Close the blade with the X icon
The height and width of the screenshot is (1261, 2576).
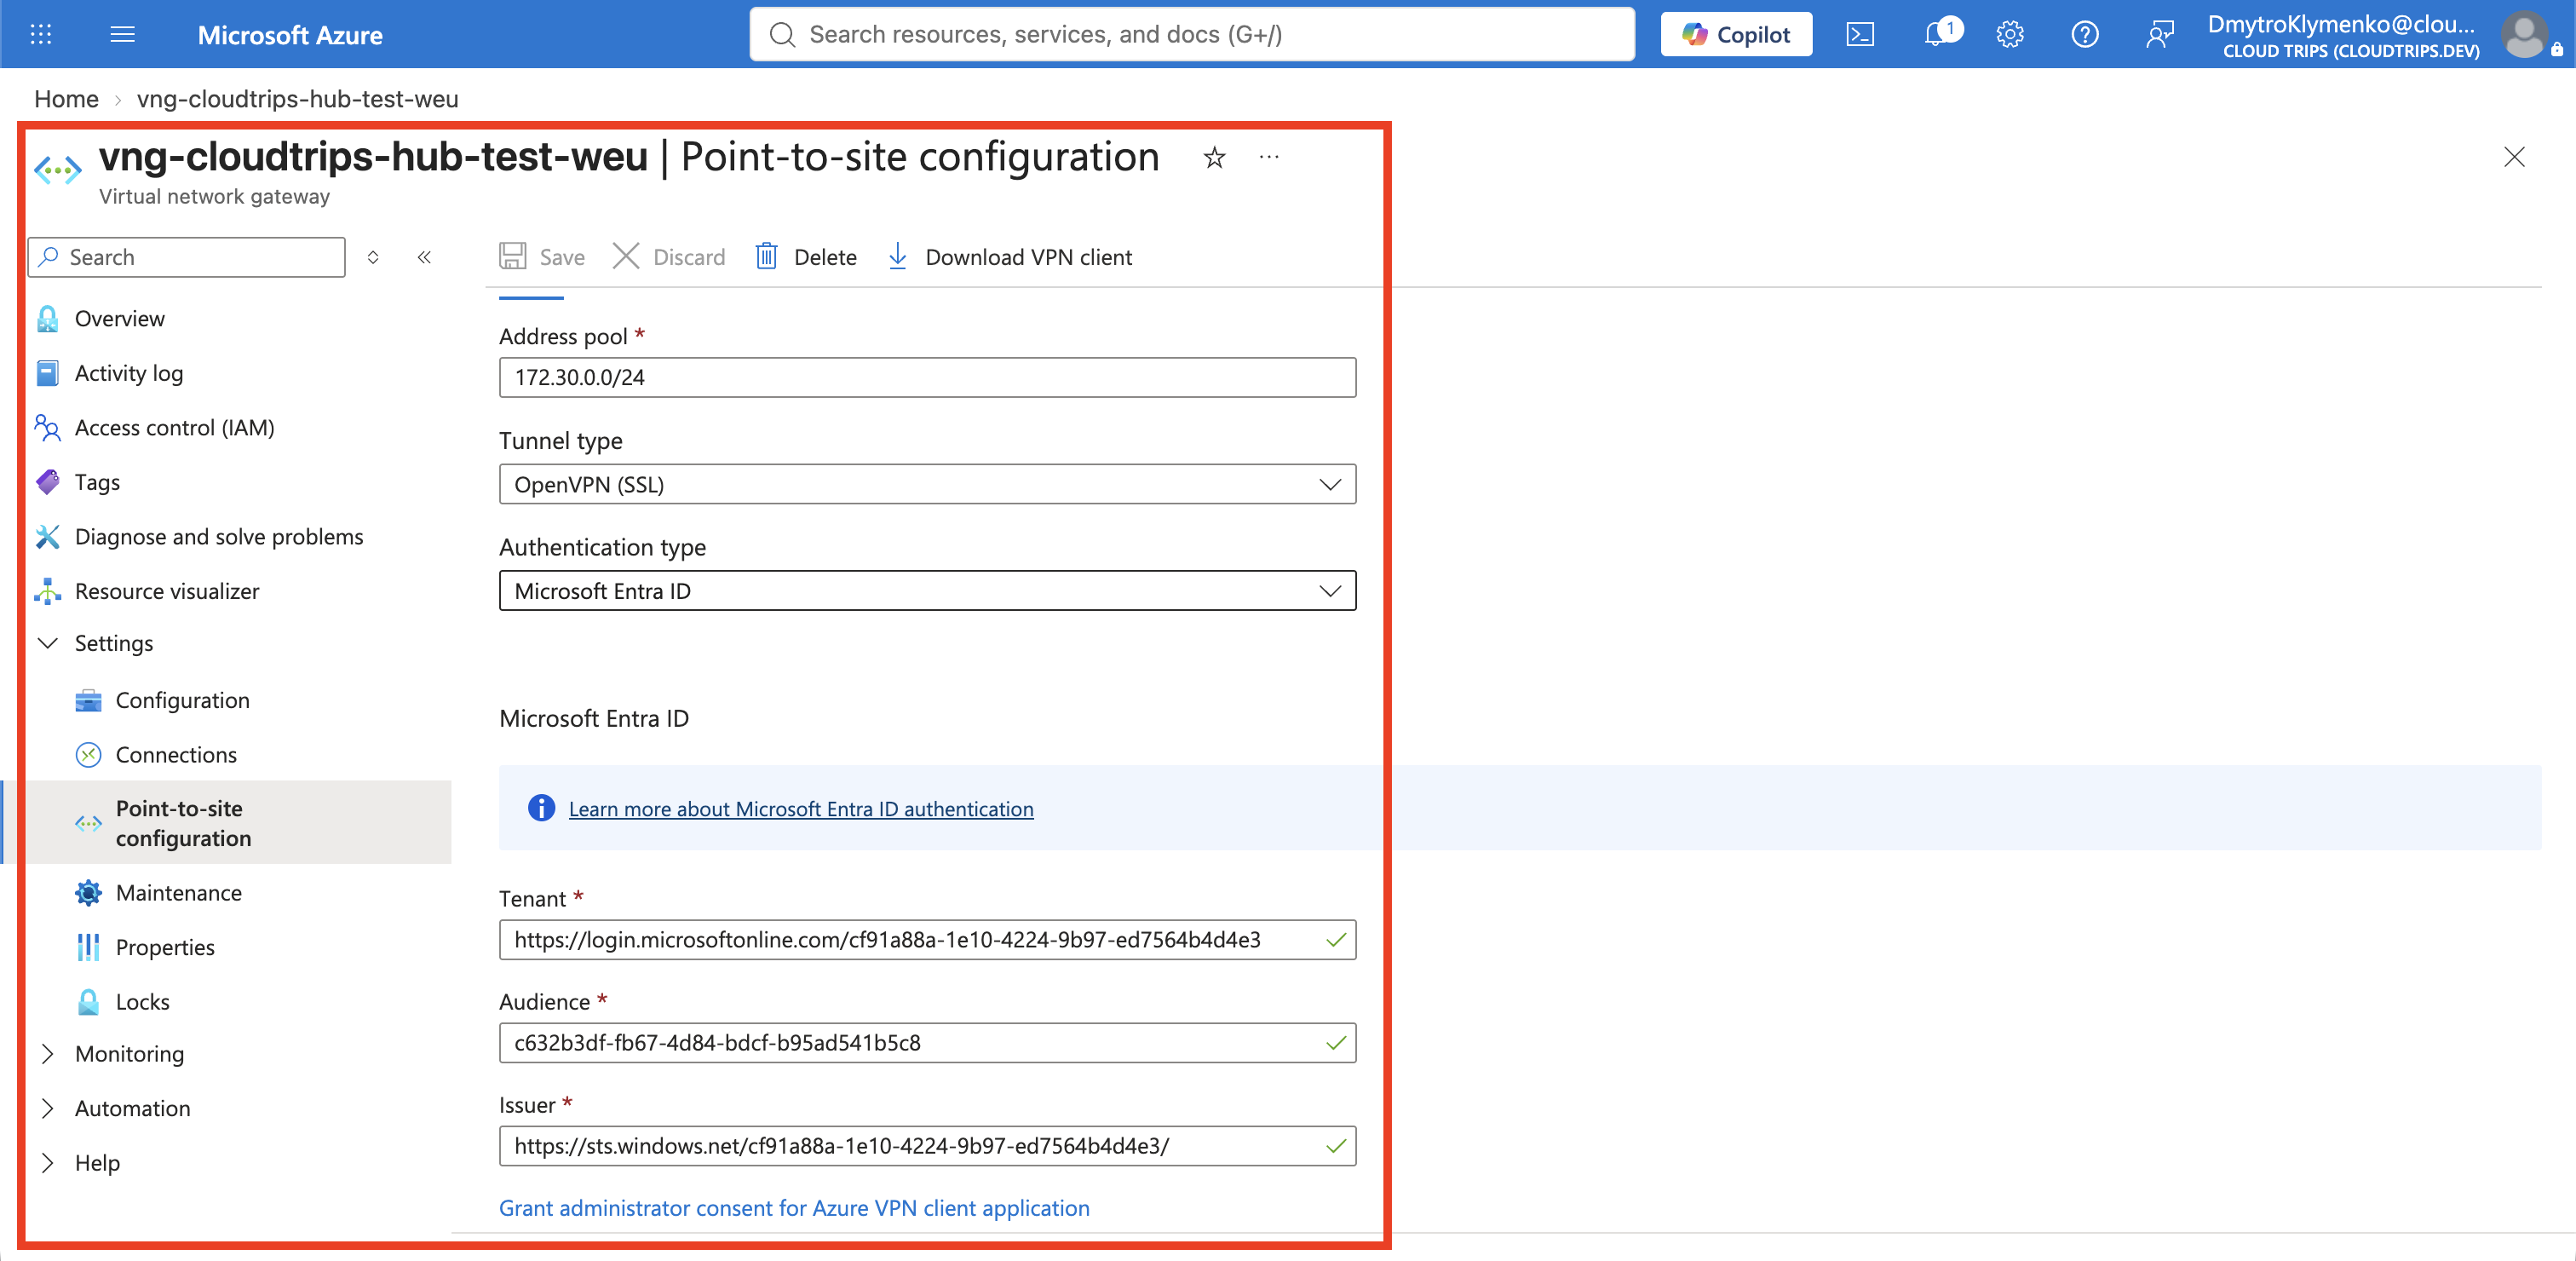point(2514,157)
